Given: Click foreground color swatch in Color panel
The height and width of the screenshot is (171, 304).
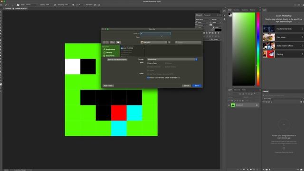Looking at the screenshot, I should pos(229,14).
